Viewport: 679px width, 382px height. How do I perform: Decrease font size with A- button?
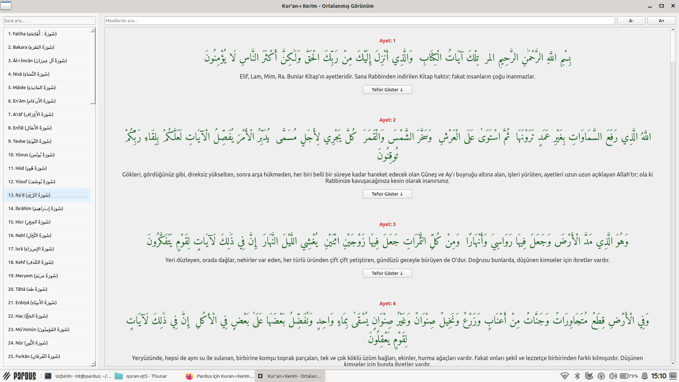point(631,21)
